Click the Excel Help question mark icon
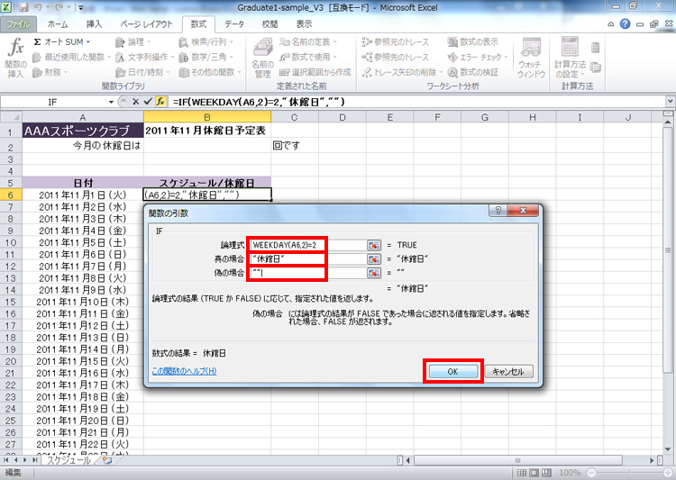 tap(625, 24)
